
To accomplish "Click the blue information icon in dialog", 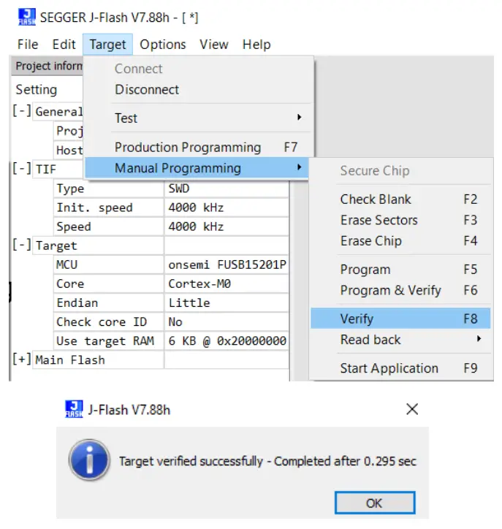I will 89,460.
